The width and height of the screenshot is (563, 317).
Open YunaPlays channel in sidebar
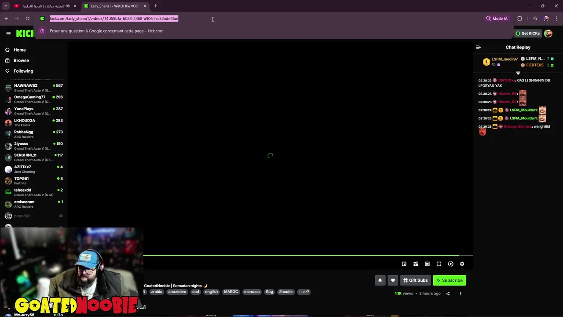pos(33,111)
